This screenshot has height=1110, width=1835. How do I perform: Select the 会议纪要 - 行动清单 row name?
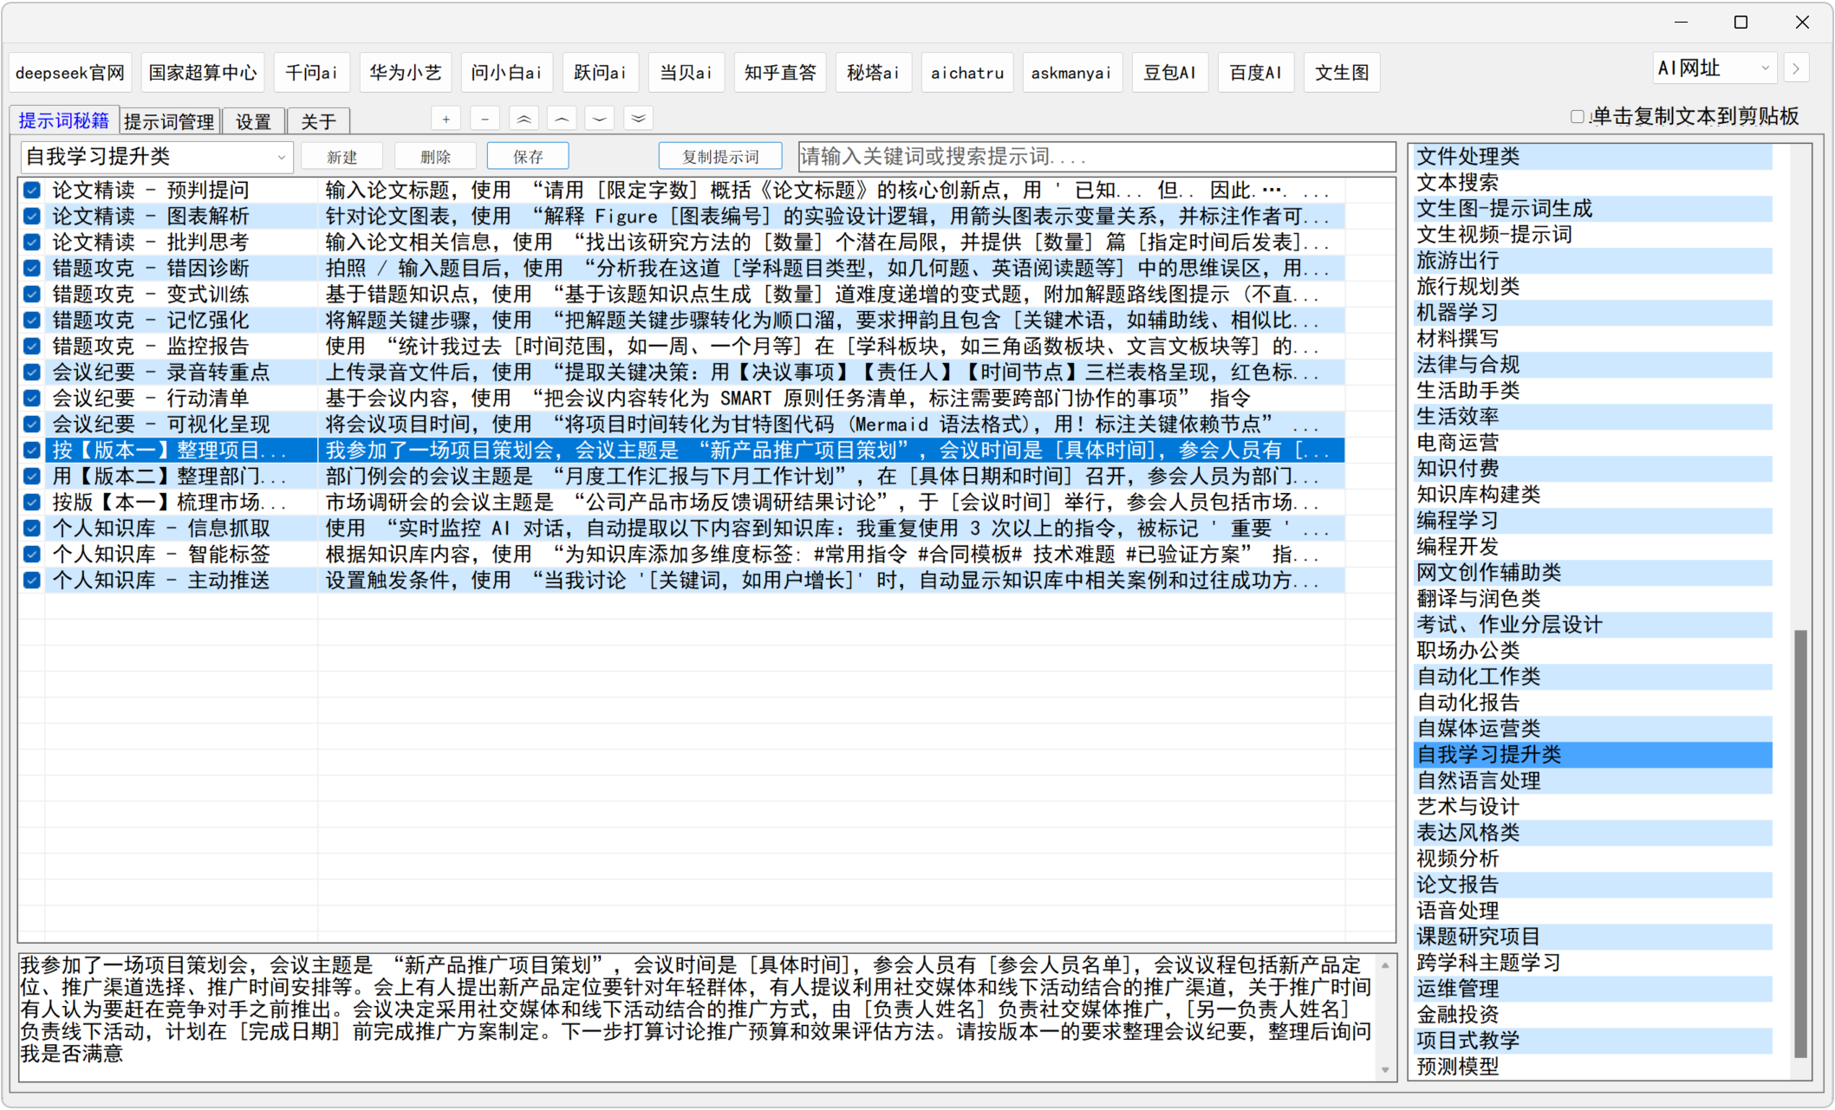point(151,398)
